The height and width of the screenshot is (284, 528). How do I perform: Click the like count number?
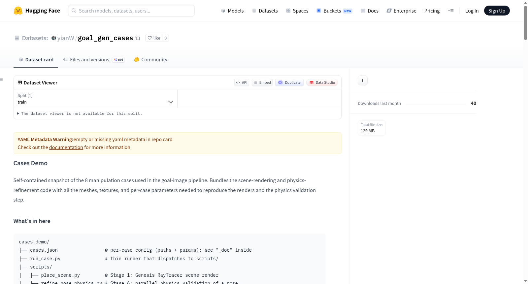pos(166,38)
